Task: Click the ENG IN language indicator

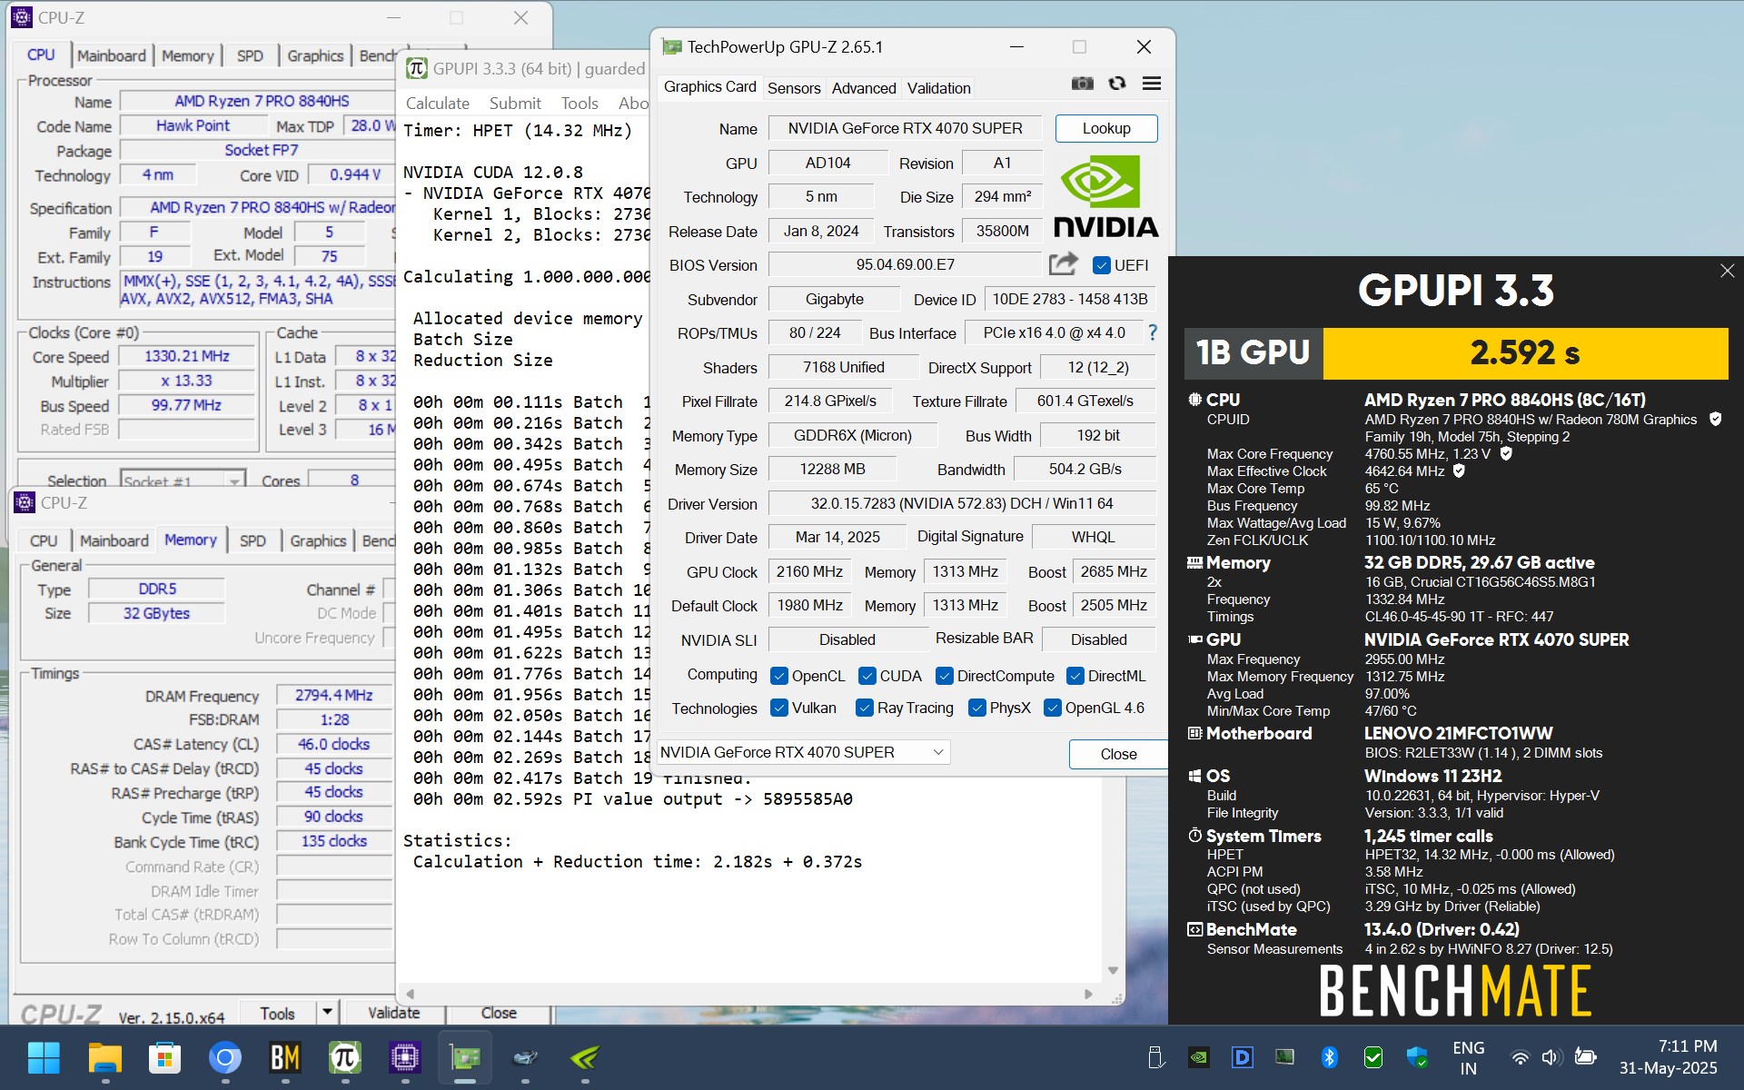Action: [x=1468, y=1057]
